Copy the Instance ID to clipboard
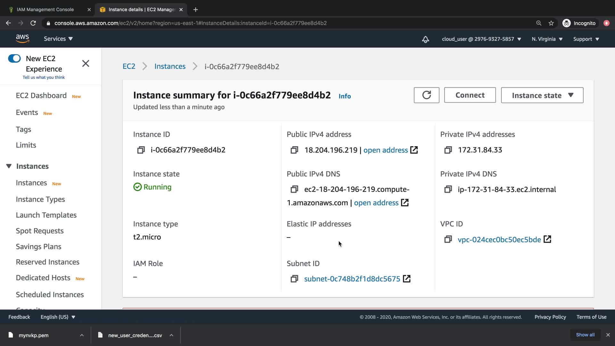Screen dimensions: 615x346 point(141,150)
